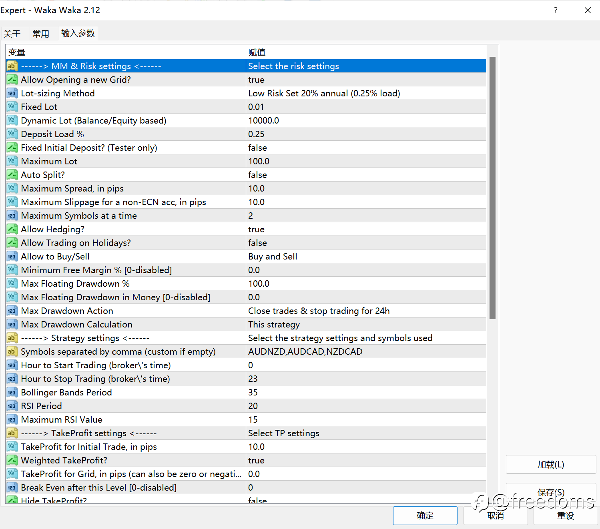600x529 pixels.
Task: Click the icon beside Maximum Lot
Action: tap(12, 161)
